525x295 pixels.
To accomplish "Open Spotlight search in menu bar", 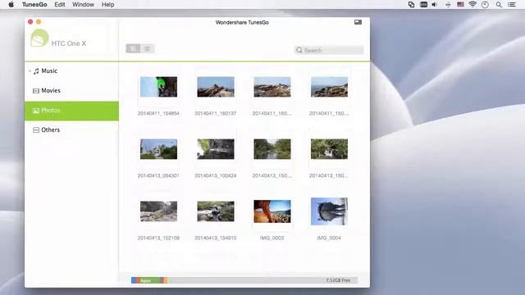I will tap(499, 5).
